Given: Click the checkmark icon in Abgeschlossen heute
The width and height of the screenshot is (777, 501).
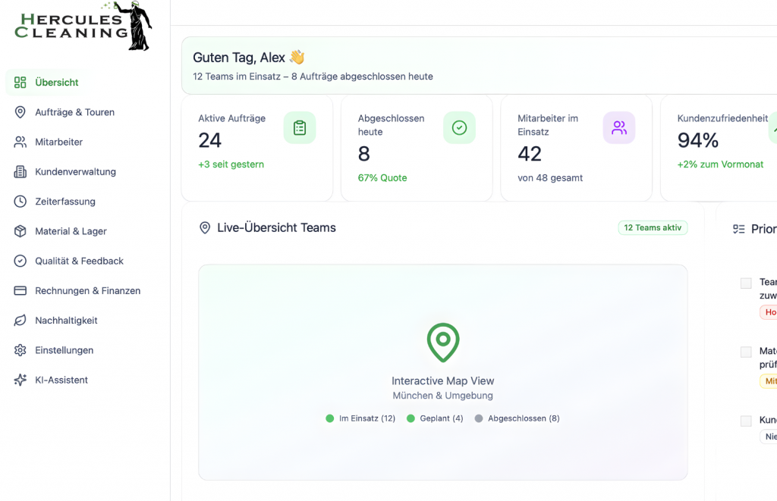Looking at the screenshot, I should [459, 128].
